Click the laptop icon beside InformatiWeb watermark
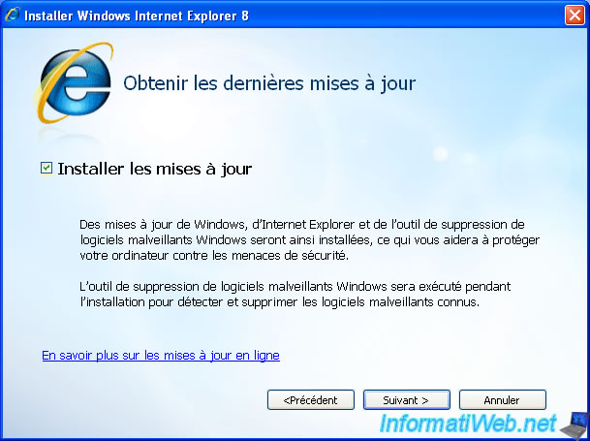This screenshot has height=441, width=590. point(575,425)
